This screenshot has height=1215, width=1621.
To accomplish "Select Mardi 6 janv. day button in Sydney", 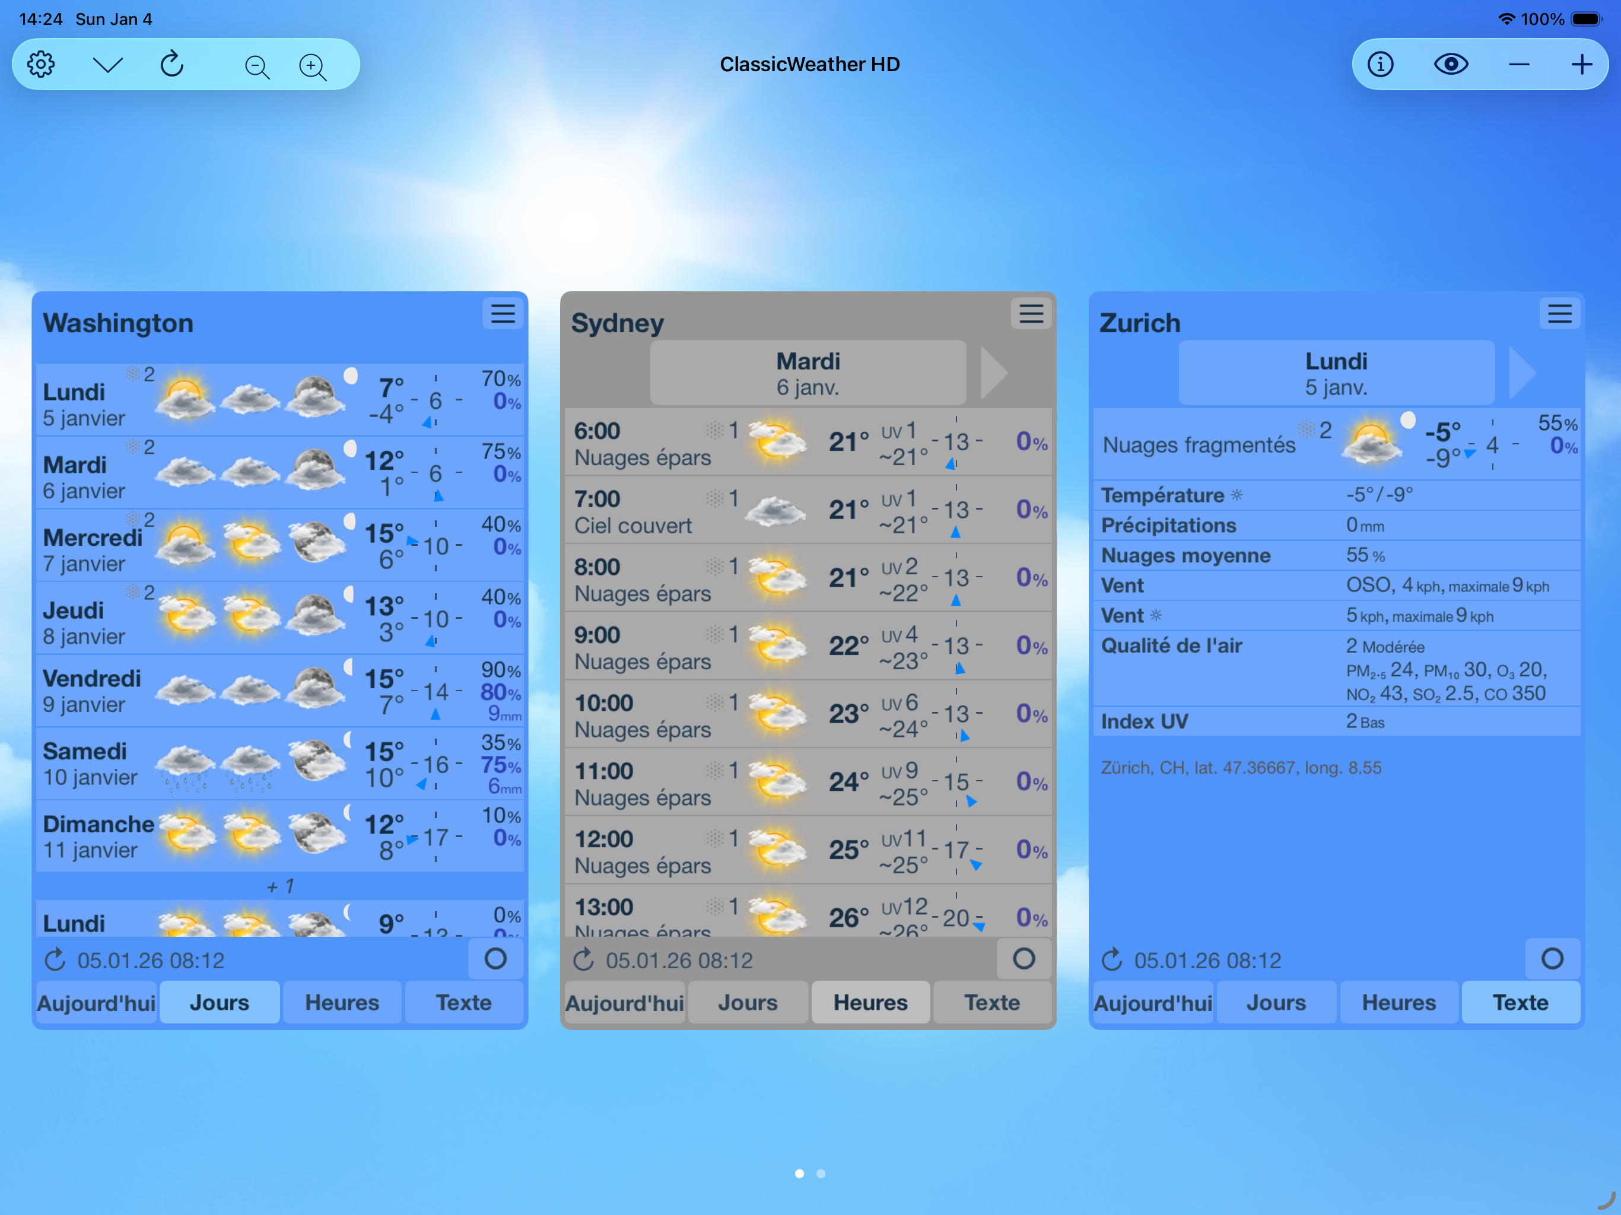I will 808,373.
